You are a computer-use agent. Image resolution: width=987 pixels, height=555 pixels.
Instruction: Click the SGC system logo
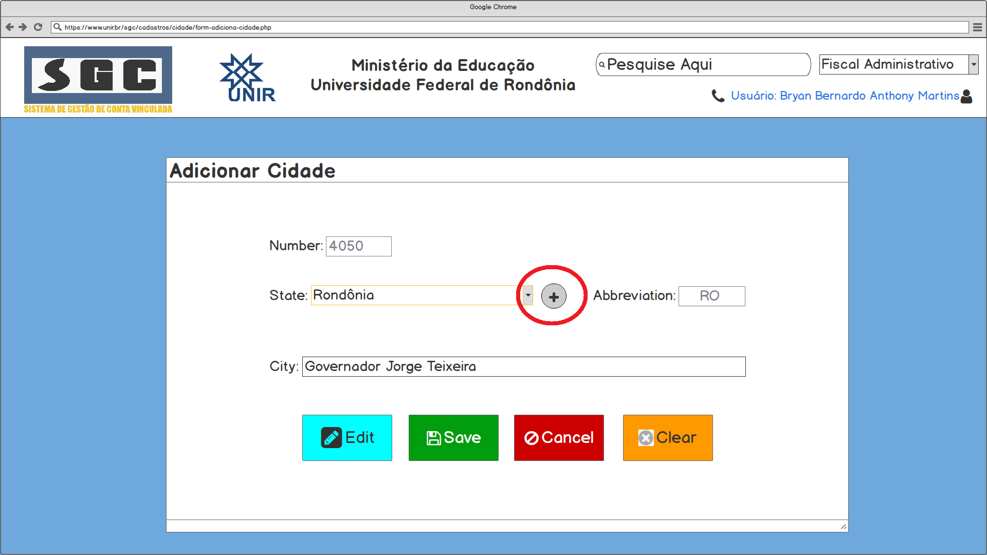[x=98, y=78]
